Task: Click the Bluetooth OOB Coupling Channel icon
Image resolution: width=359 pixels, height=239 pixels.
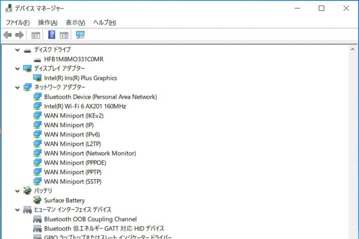Action: point(37,219)
